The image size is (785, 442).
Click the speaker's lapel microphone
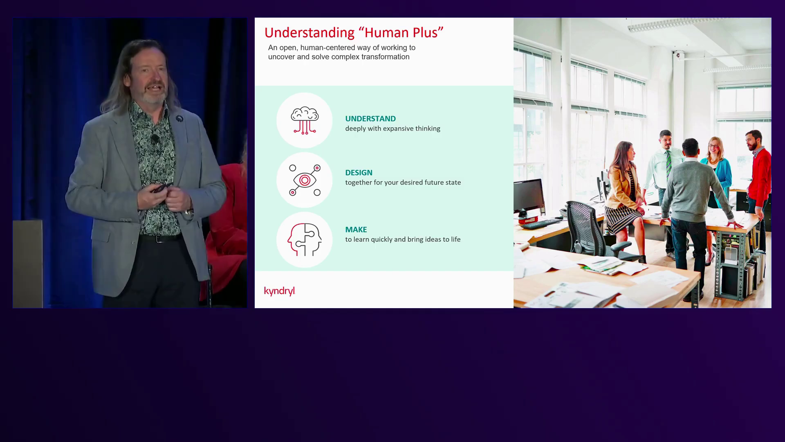[155, 138]
